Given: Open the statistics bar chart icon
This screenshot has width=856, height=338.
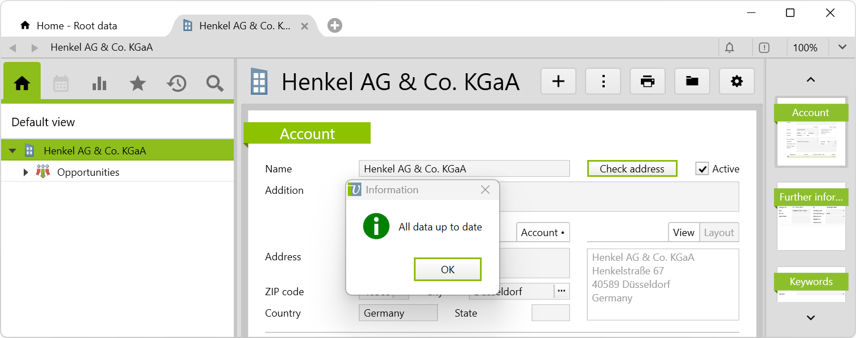Looking at the screenshot, I should 99,83.
